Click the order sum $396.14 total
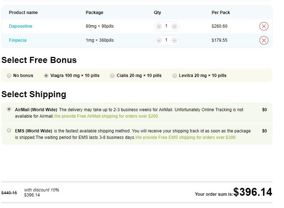284x208 pixels. [x=253, y=192]
